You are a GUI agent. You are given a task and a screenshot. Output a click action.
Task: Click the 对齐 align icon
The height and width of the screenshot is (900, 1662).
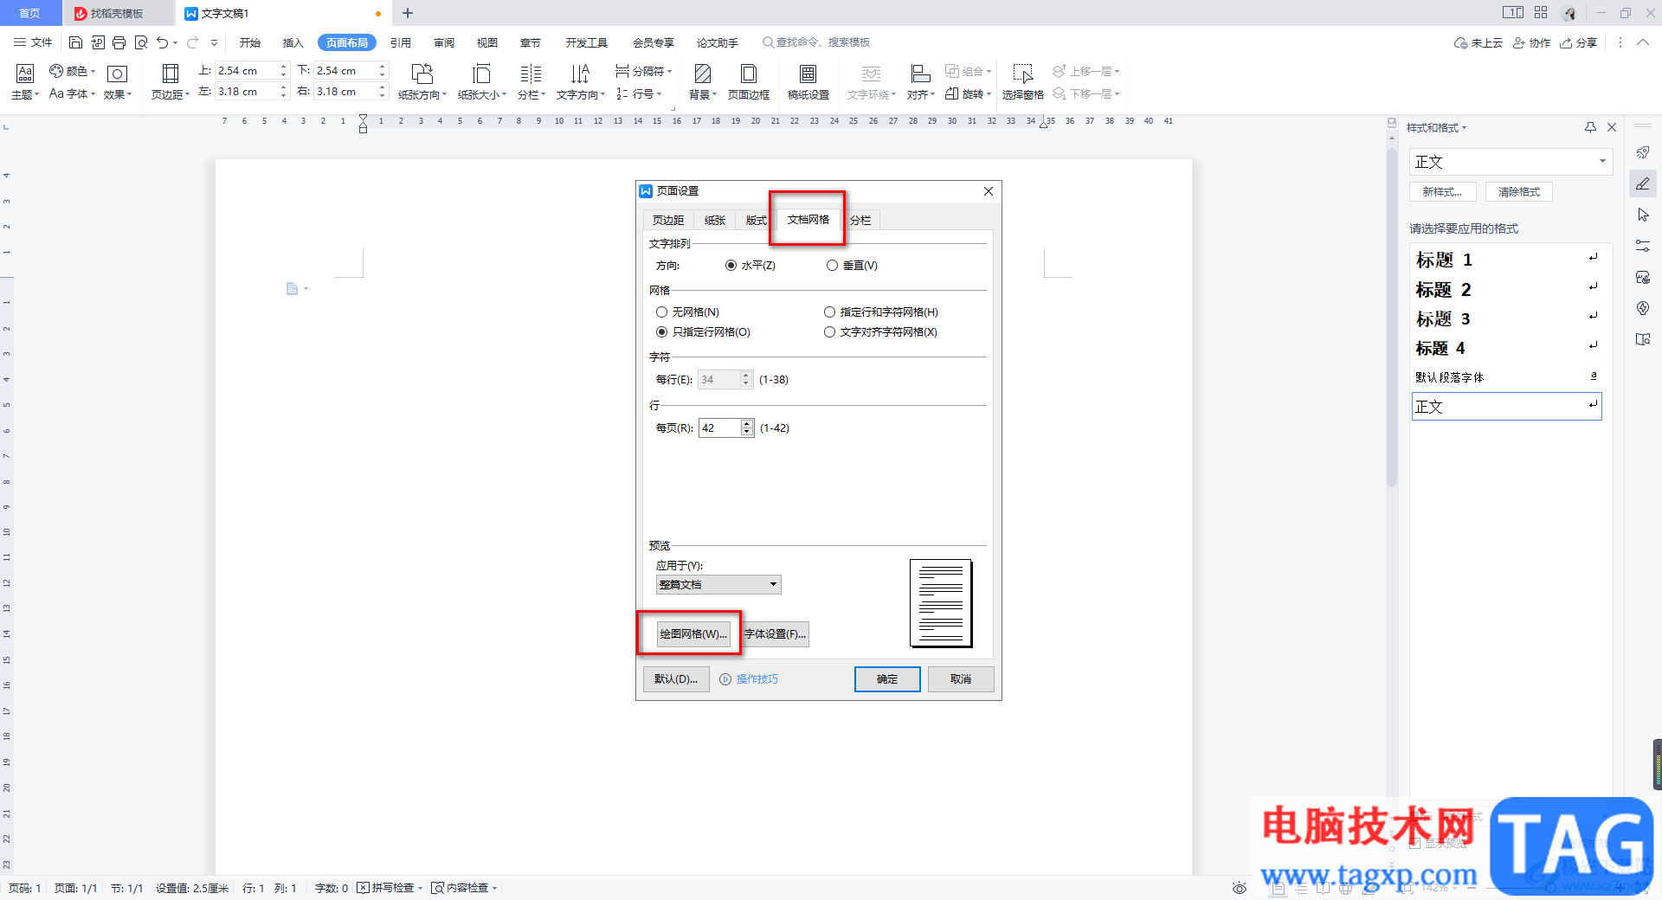[921, 82]
